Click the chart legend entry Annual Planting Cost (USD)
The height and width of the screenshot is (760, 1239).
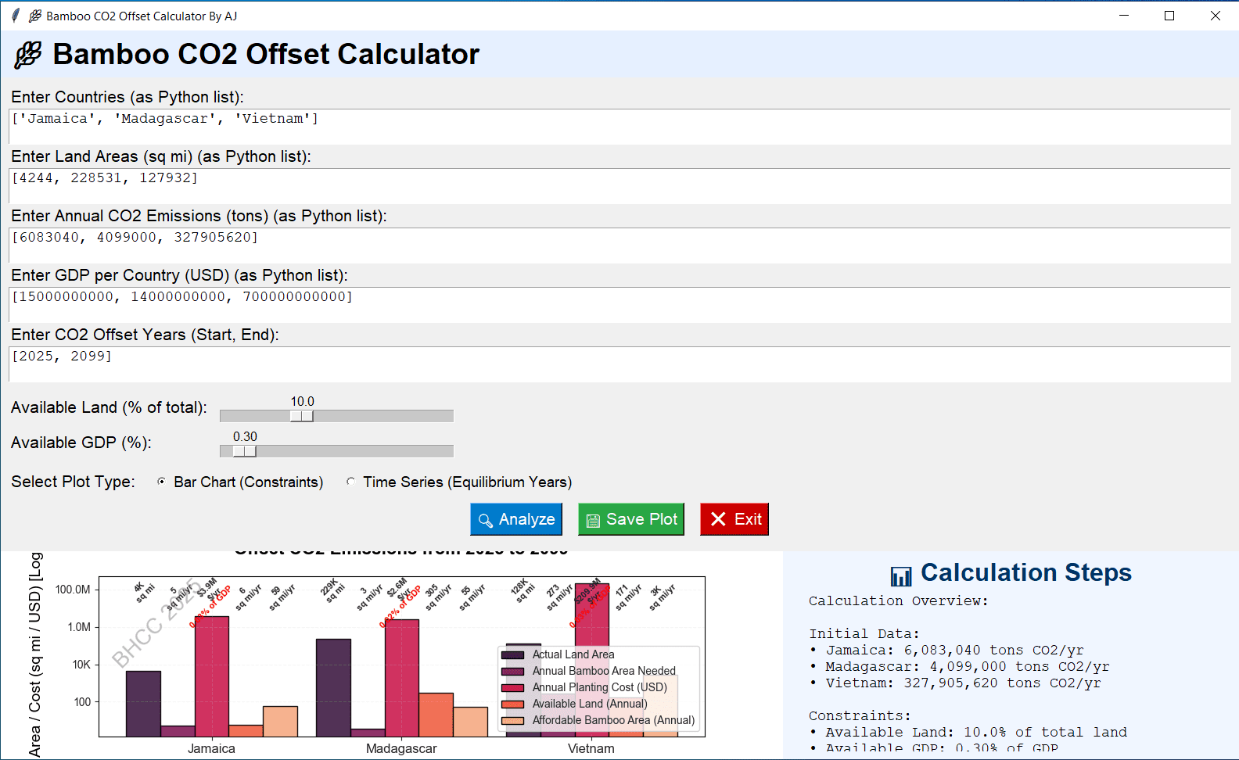(599, 687)
